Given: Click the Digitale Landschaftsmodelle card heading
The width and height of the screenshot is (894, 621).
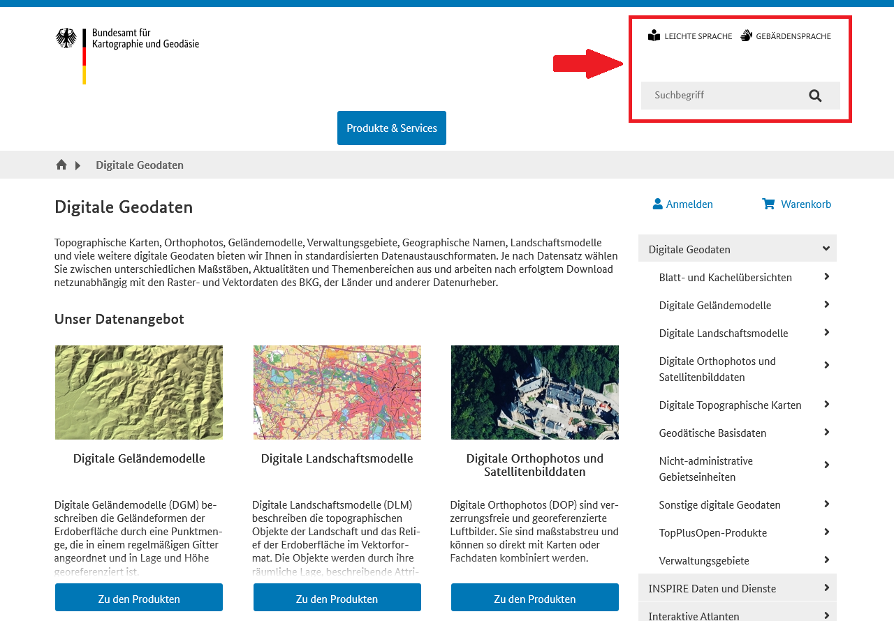Looking at the screenshot, I should coord(337,458).
